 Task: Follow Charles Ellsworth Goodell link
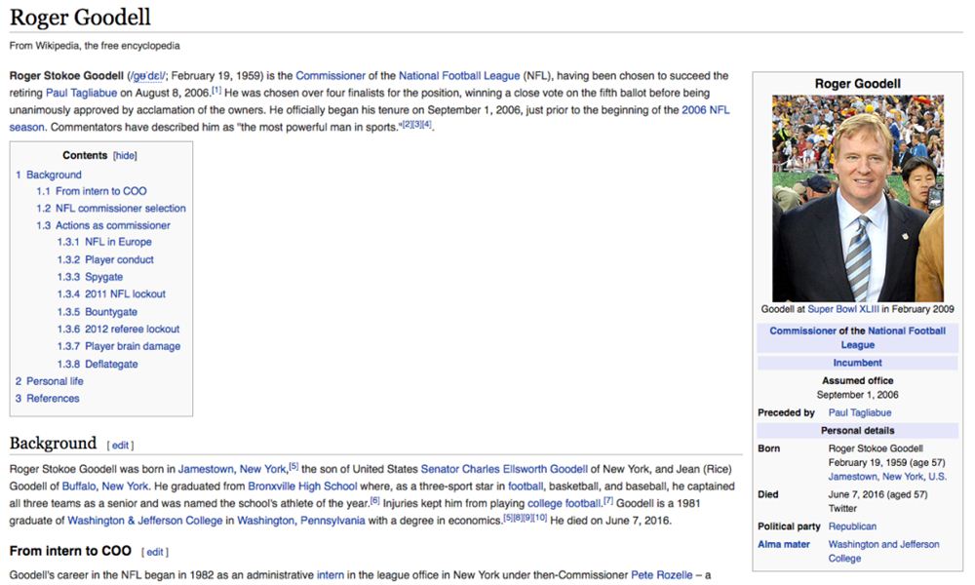click(525, 469)
